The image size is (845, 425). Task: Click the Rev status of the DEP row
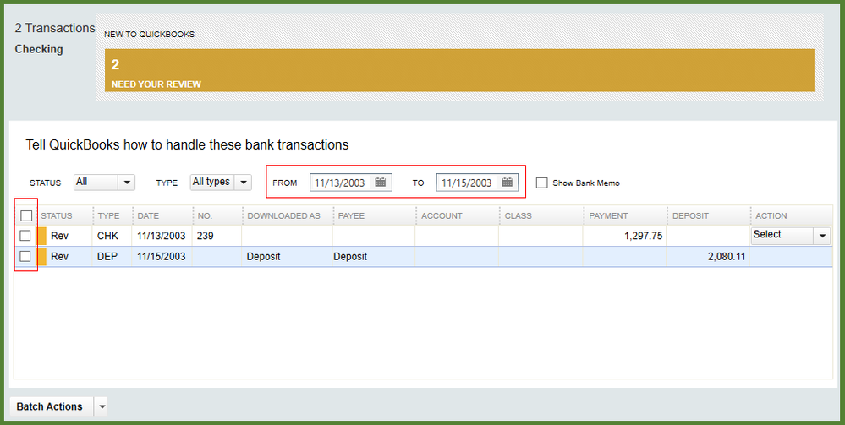(60, 257)
